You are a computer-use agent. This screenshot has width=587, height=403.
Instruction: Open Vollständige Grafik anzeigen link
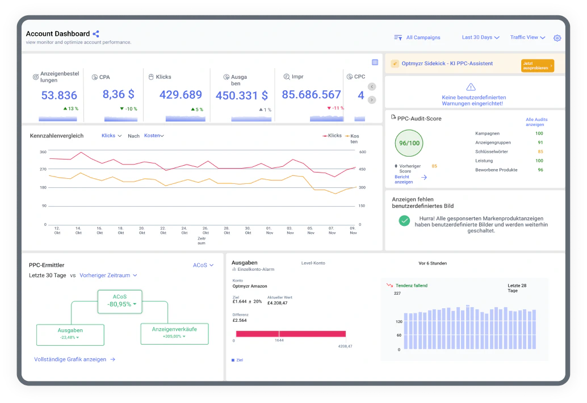tap(74, 359)
